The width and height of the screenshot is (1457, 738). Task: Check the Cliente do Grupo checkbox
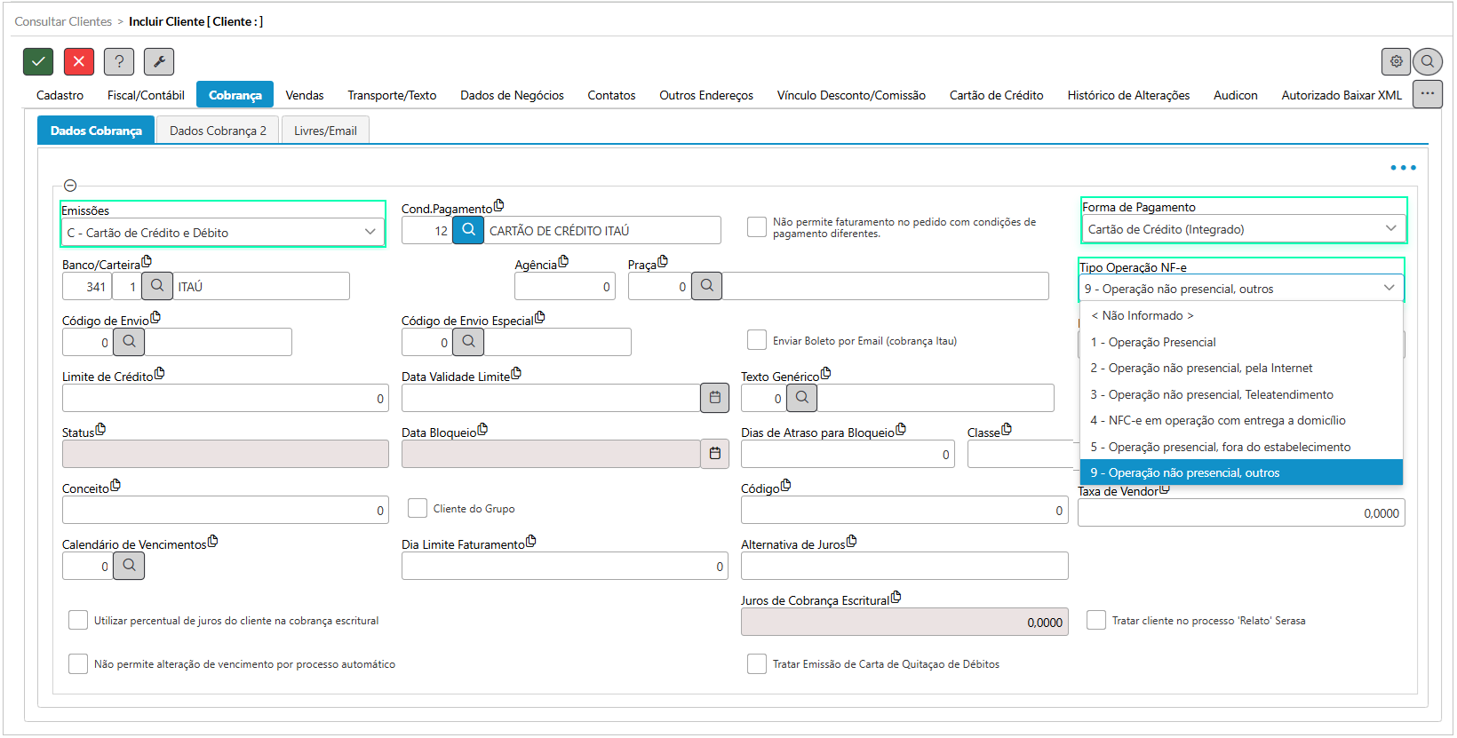pos(418,508)
